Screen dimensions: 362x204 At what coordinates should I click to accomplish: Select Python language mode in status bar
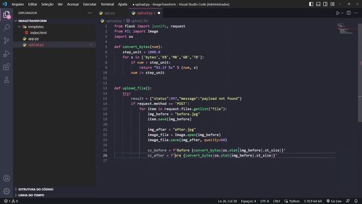294,201
